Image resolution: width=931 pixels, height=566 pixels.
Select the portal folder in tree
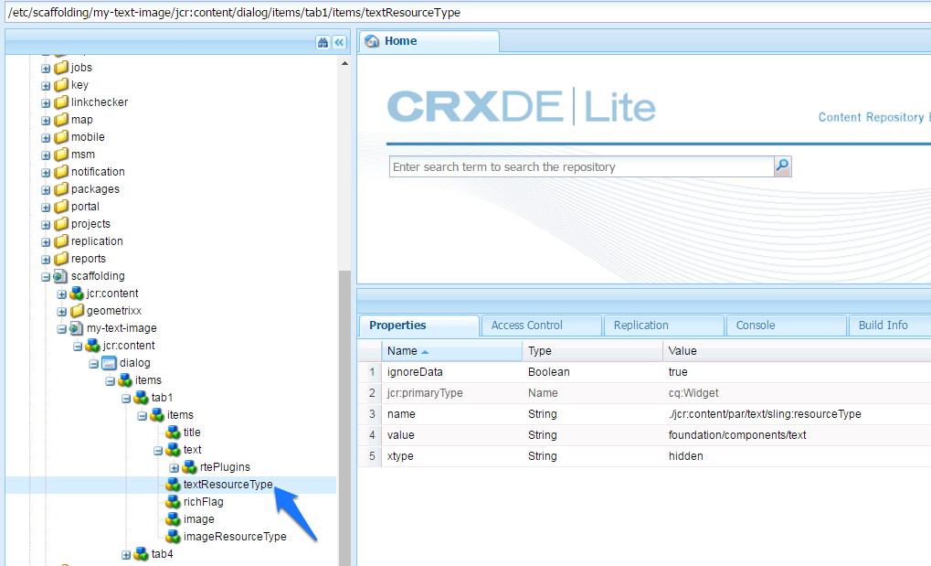coord(85,207)
